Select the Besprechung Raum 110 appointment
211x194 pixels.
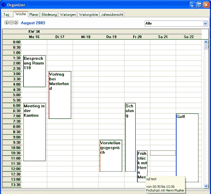[34, 71]
